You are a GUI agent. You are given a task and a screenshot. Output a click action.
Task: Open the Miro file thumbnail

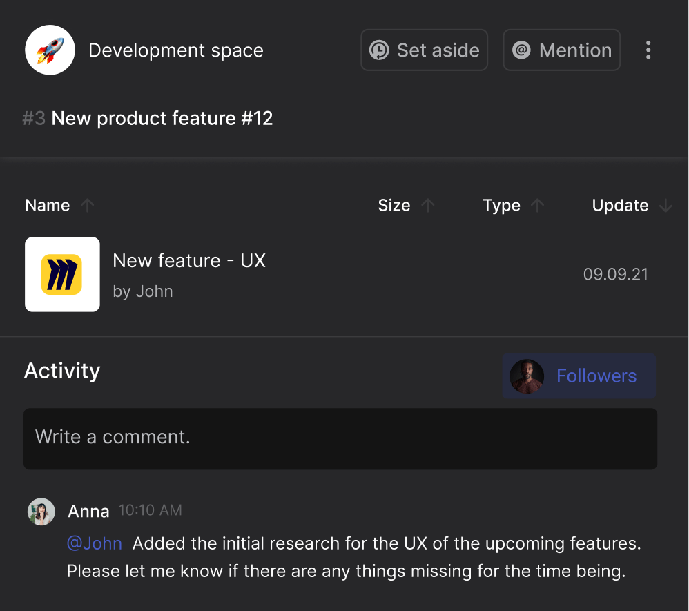coord(62,274)
